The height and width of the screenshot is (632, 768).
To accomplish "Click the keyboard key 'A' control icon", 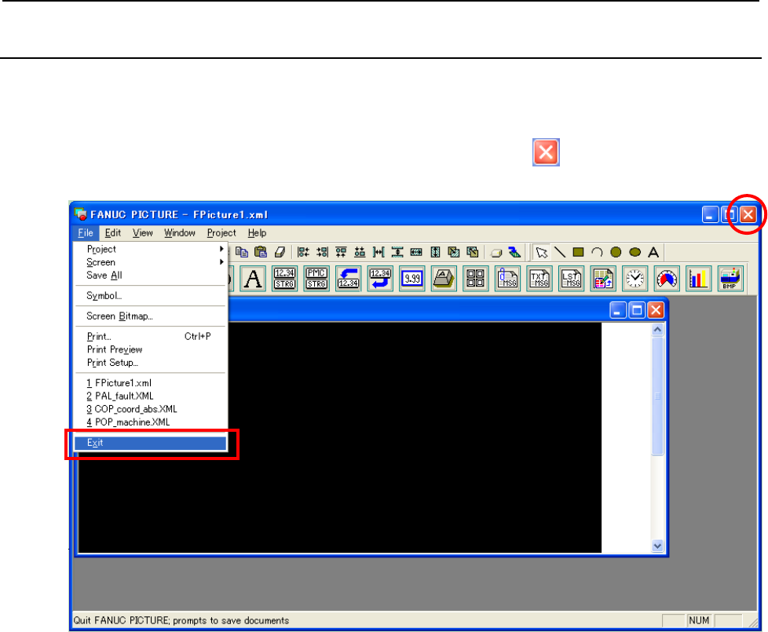I will 444,279.
